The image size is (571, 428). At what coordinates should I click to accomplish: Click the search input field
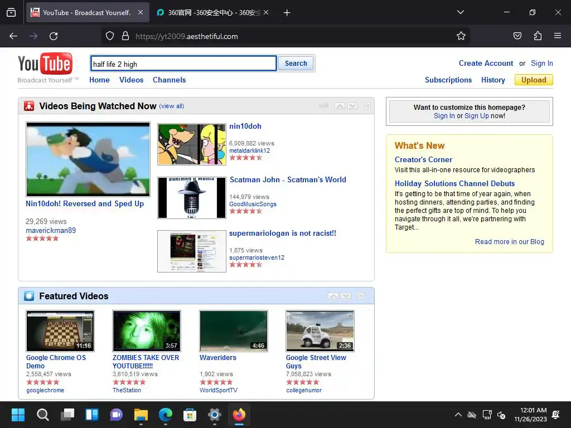coord(183,64)
